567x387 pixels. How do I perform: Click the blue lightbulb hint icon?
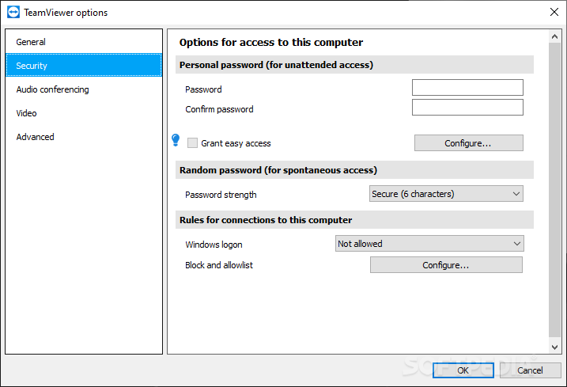pyautogui.click(x=176, y=140)
